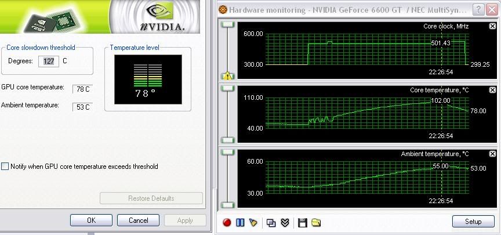Enable notify when GPU core temperature exceeds threshold
Viewport: 501px width, 235px height.
coord(5,167)
